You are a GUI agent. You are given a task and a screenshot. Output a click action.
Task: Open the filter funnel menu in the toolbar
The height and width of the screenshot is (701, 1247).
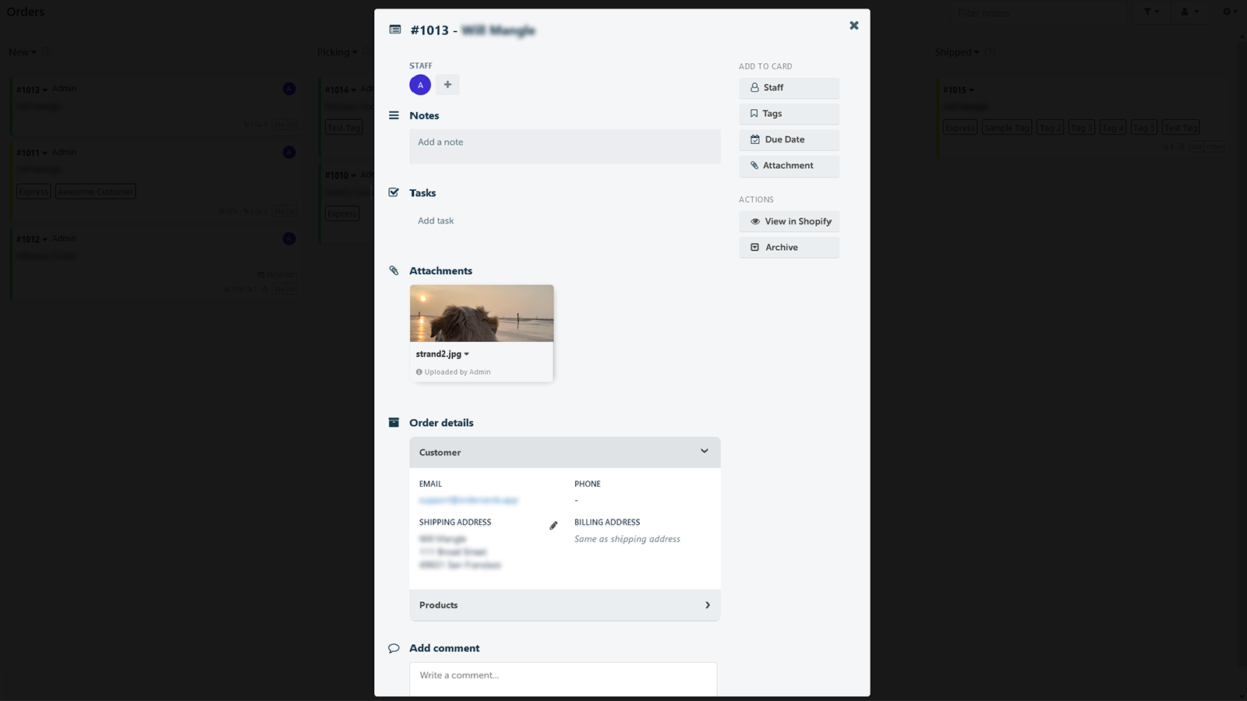click(1150, 12)
